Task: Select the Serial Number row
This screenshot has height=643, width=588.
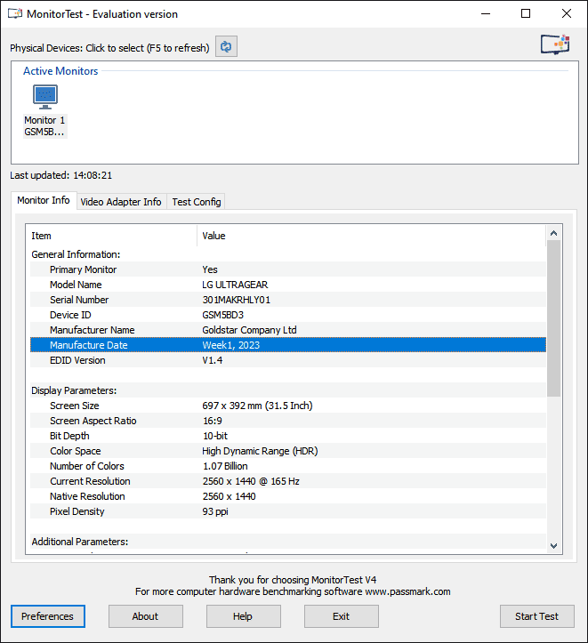Action: coord(288,300)
